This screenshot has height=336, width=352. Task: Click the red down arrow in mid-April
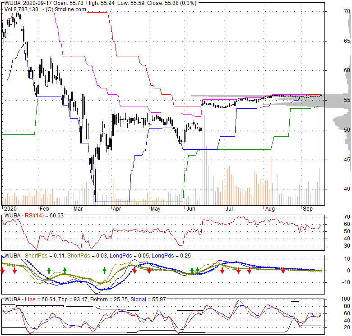pyautogui.click(x=134, y=271)
